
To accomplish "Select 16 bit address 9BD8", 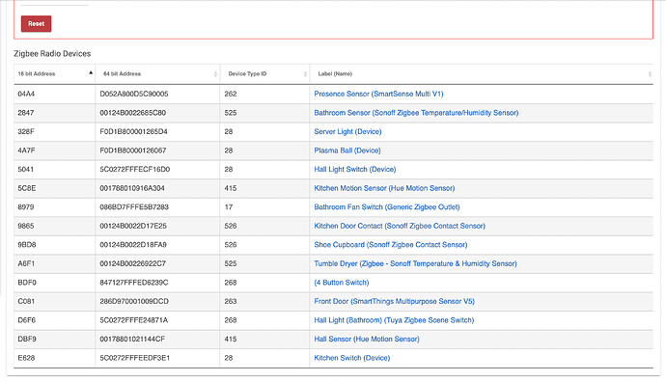I will [x=26, y=245].
